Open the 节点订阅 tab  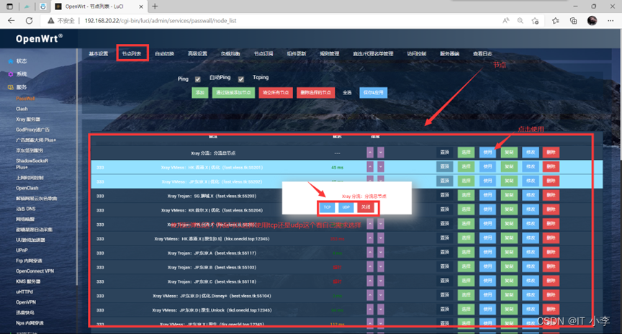click(263, 53)
